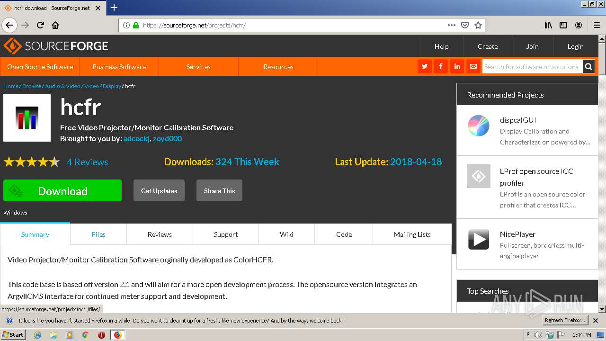
Task: Click the address bar URL field
Action: coord(294,25)
